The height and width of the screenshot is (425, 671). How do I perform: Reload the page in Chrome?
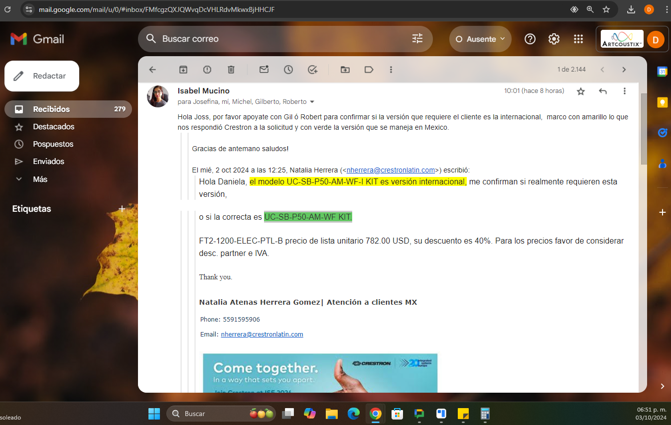coord(7,9)
